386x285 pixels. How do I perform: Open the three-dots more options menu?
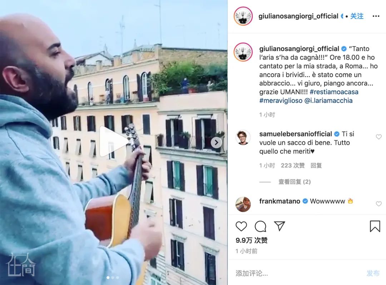click(376, 16)
